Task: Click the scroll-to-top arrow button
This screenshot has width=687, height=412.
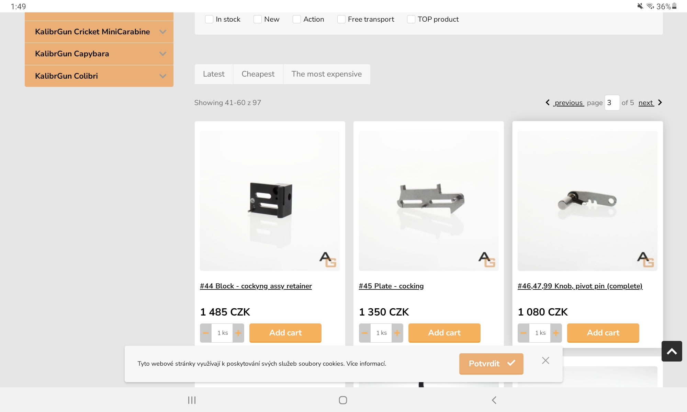Action: 672,351
